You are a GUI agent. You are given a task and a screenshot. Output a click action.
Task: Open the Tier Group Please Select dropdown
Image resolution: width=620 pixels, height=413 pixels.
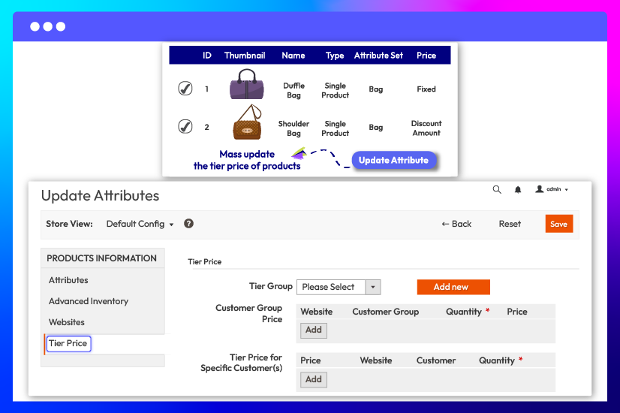point(339,287)
